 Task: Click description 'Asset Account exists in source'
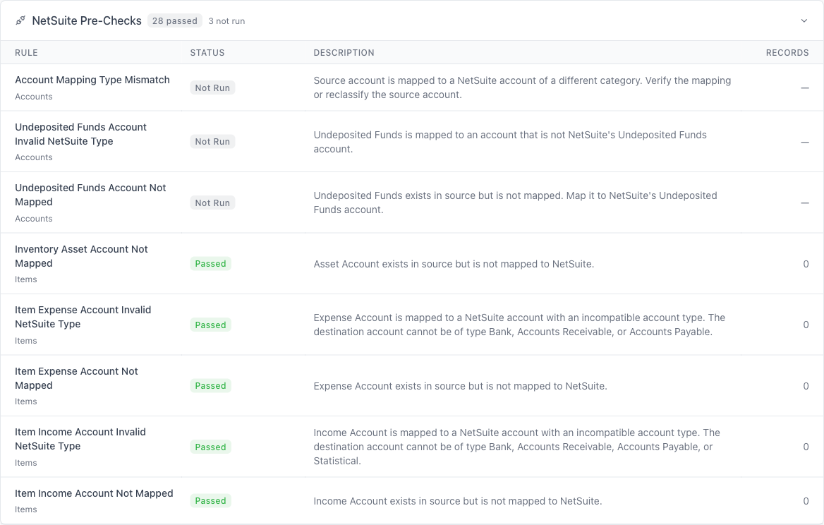454,264
